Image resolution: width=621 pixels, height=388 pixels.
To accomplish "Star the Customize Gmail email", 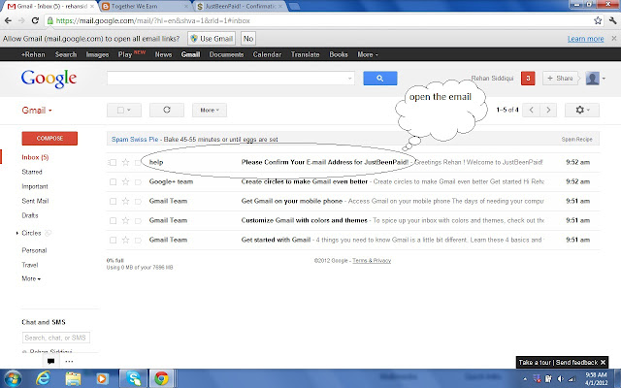I will tap(125, 220).
